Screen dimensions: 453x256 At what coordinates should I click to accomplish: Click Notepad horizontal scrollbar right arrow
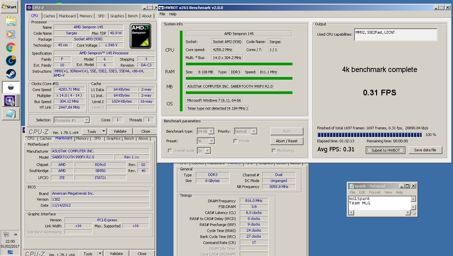408,213
